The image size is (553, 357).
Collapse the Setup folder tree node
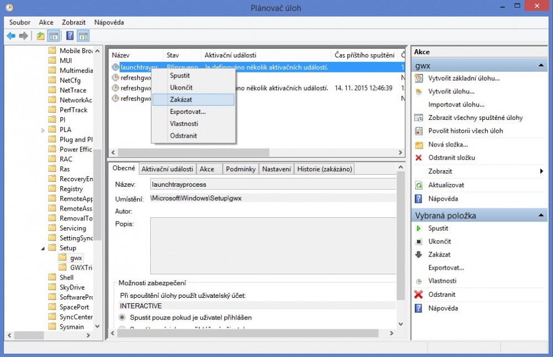coord(43,248)
